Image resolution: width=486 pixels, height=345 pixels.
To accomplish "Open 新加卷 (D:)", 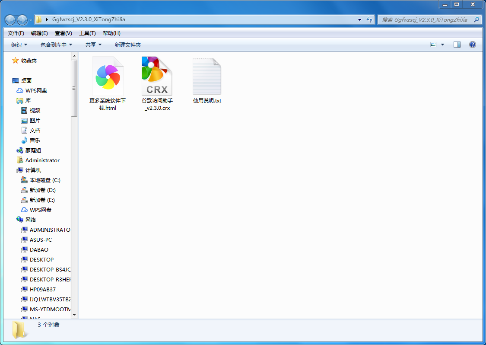I will point(42,190).
